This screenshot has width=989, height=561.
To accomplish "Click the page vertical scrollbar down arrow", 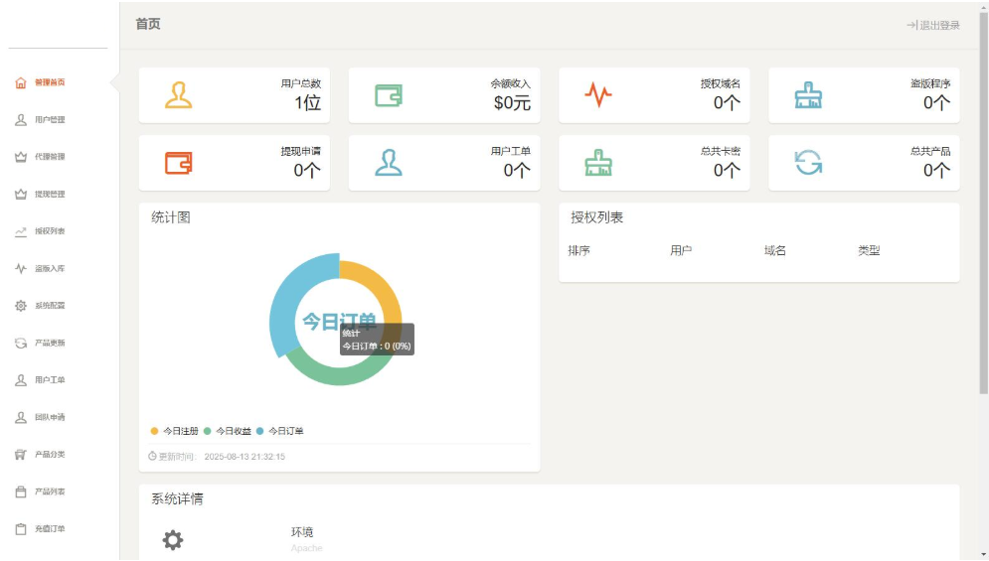I will click(983, 553).
